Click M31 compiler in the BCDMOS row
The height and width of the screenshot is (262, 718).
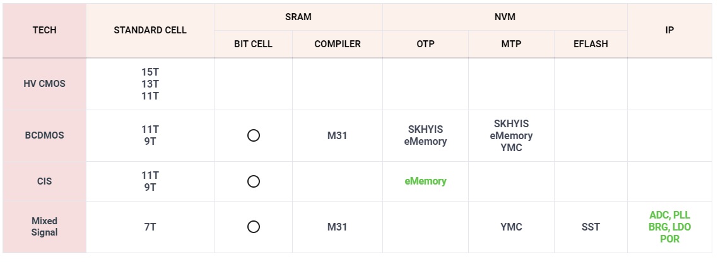pyautogui.click(x=337, y=136)
